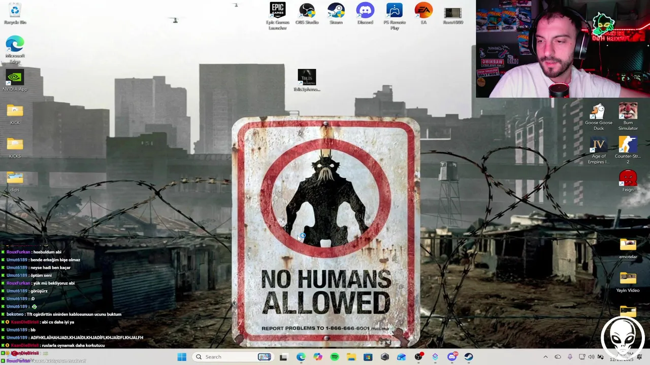Select the emotelar folder
The width and height of the screenshot is (650, 365).
(x=628, y=248)
